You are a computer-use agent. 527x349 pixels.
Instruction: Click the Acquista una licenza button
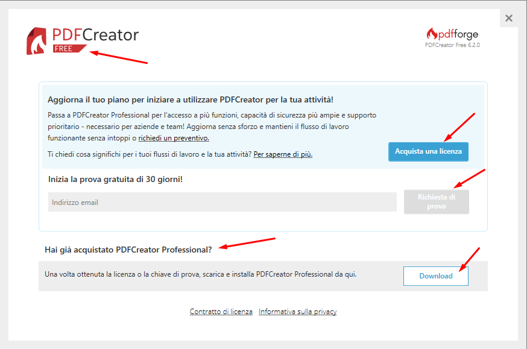[428, 152]
